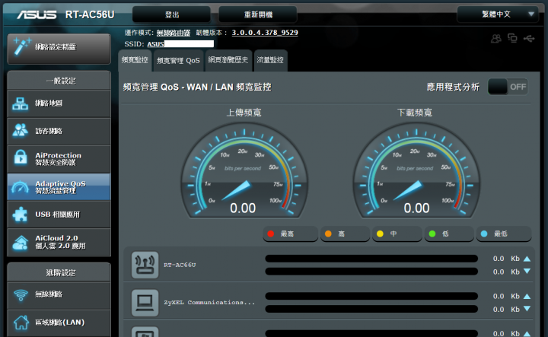
Task: Switch to the 頻寬監控 tab
Action: pyautogui.click(x=135, y=60)
